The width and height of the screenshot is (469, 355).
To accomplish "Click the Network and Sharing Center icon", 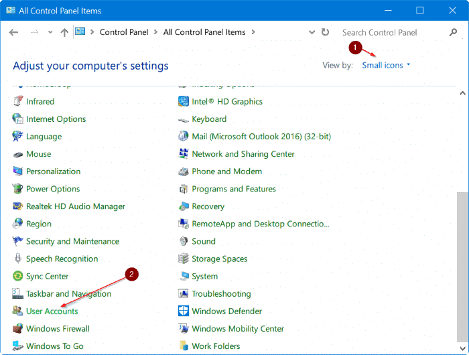I will tap(184, 154).
